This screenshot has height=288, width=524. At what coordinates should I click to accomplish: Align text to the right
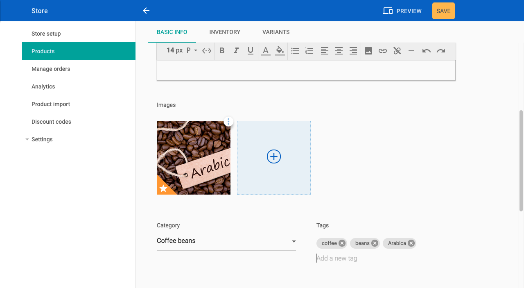tap(353, 51)
